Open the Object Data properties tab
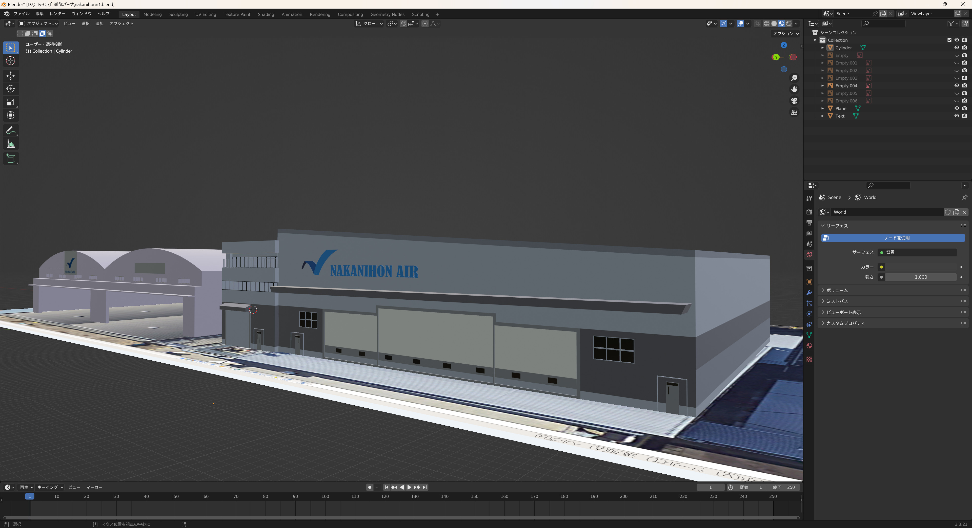972x528 pixels. [809, 335]
